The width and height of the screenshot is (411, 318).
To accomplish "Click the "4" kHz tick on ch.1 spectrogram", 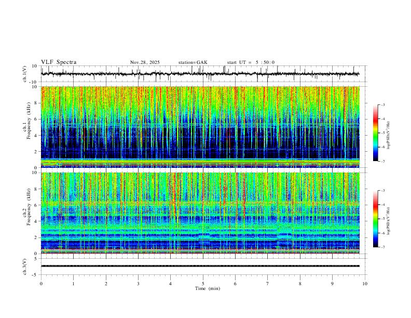I will 36,136.
